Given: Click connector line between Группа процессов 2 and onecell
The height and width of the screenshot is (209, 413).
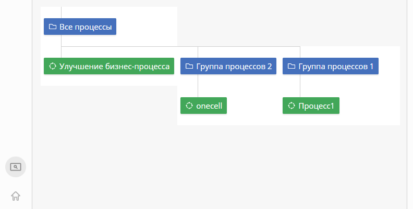Looking at the screenshot, I should pyautogui.click(x=198, y=86).
